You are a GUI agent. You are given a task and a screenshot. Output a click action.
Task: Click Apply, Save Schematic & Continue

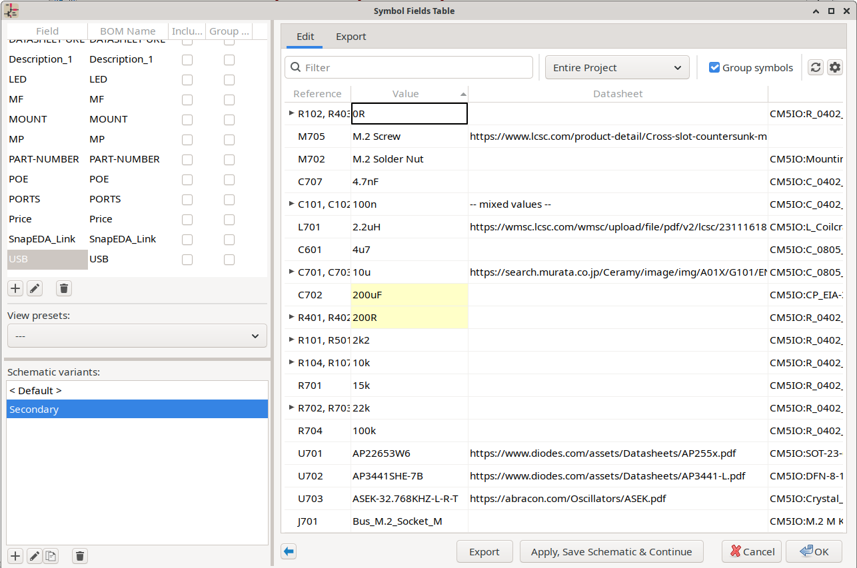(x=611, y=551)
